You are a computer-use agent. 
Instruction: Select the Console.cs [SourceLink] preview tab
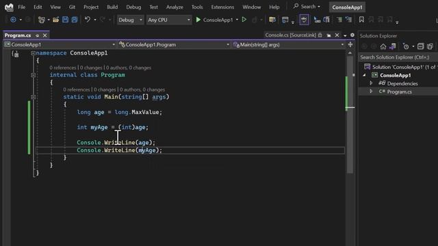290,35
